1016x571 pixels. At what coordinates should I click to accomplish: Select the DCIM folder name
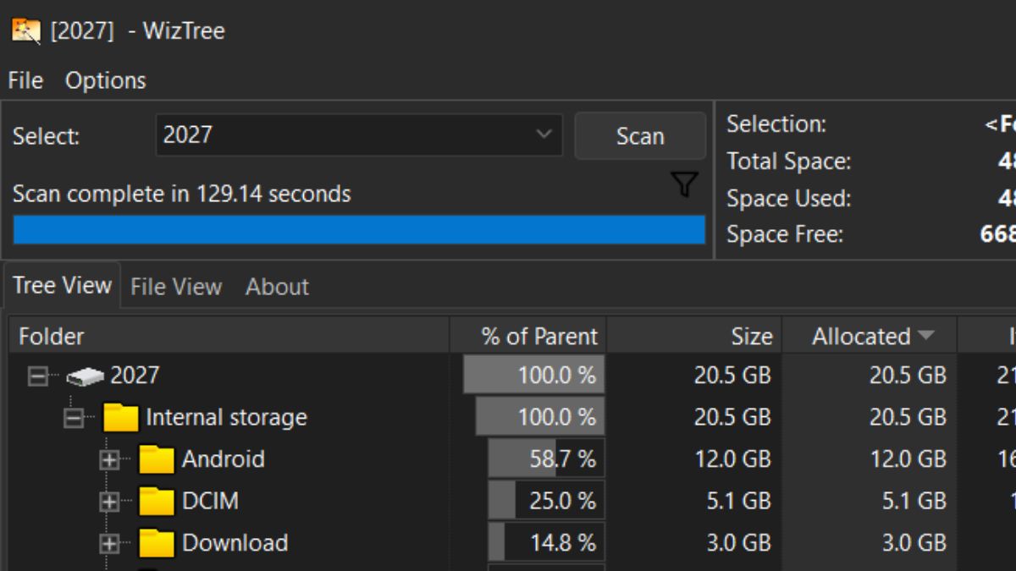[x=211, y=502]
